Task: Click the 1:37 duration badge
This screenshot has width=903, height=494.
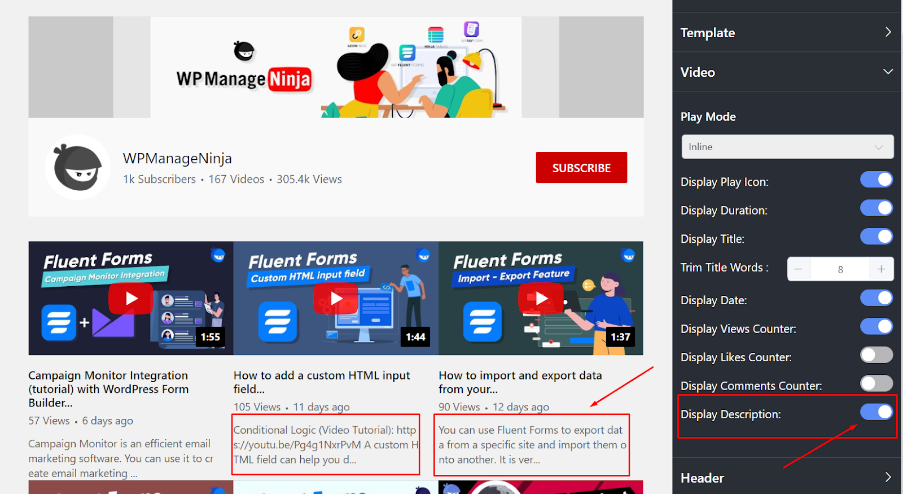Action: [x=620, y=337]
